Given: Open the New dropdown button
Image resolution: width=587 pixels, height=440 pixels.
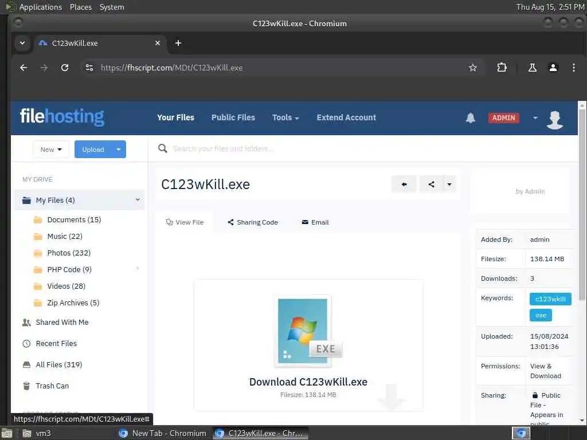Looking at the screenshot, I should pyautogui.click(x=51, y=150).
